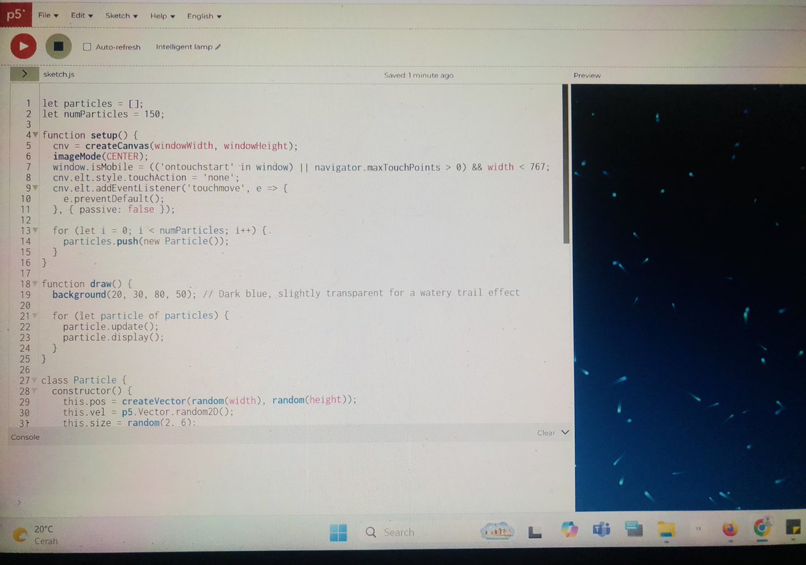Fold the draw function at line 18
806x565 pixels.
36,284
